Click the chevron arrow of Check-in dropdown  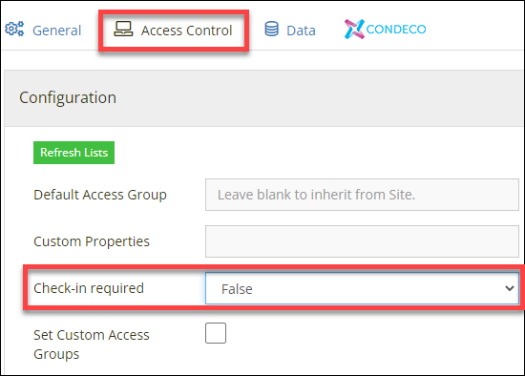click(x=510, y=288)
